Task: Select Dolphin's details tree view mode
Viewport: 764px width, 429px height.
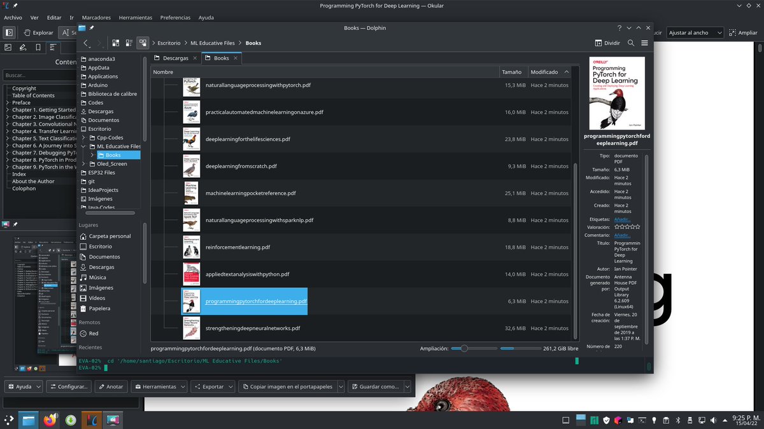Action: pyautogui.click(x=143, y=43)
